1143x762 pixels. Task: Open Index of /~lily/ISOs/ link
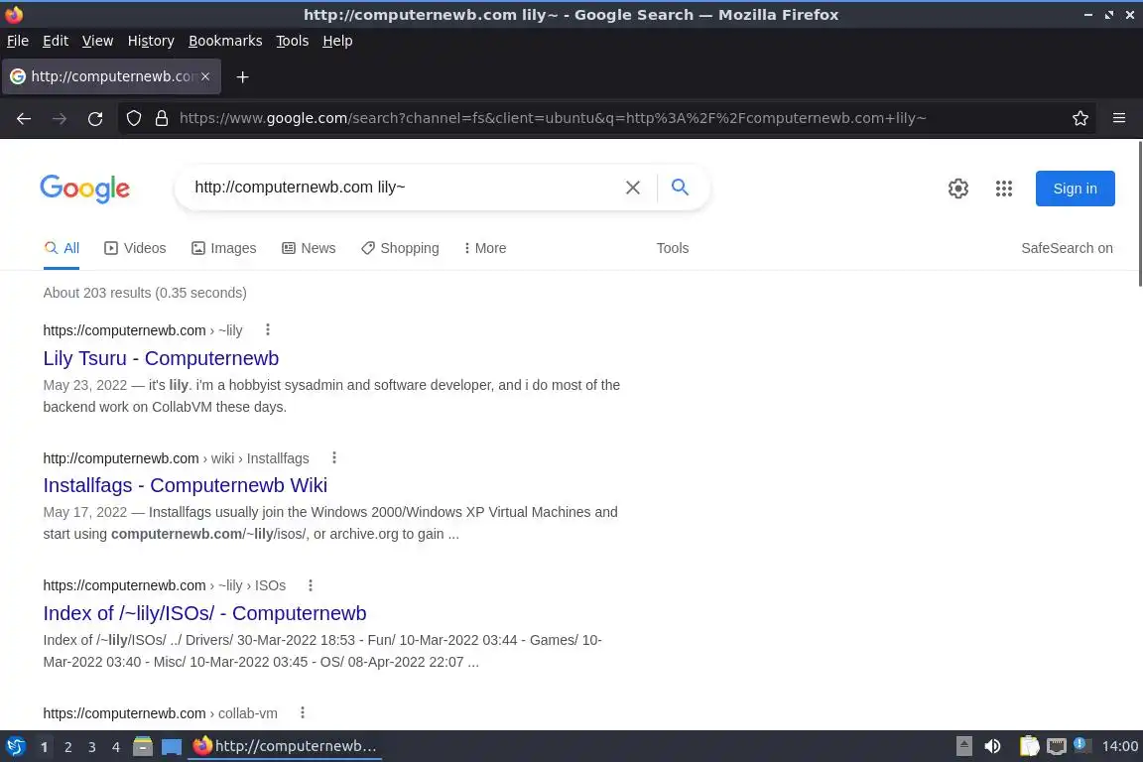(204, 613)
